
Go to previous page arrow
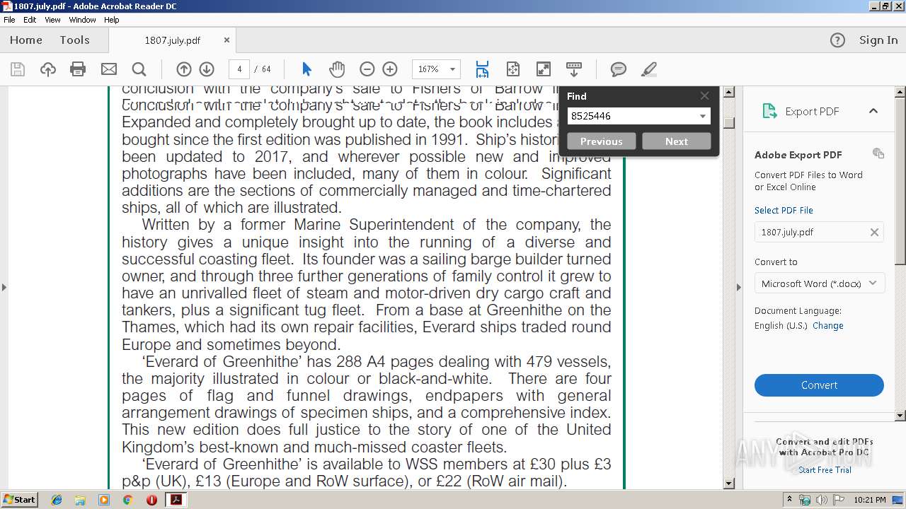coord(184,69)
